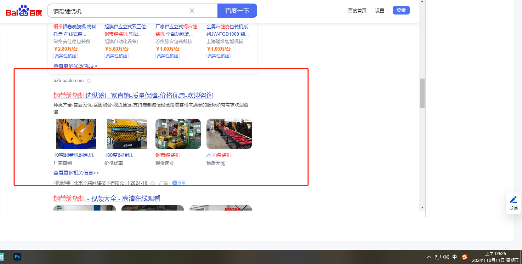The width and height of the screenshot is (522, 264).
Task: Toggle the 中 input language indicator
Action: 455,257
